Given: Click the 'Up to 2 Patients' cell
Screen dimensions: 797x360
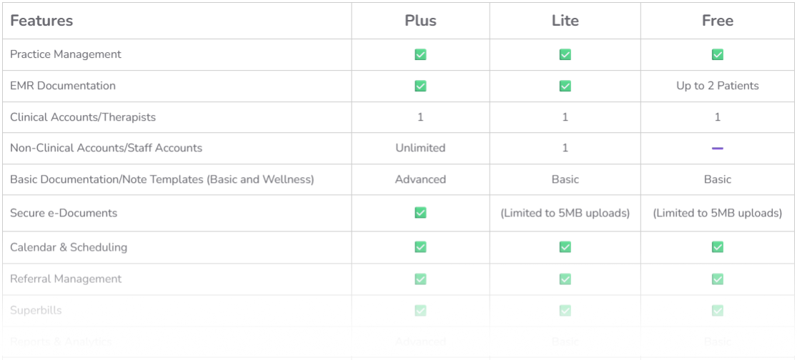Looking at the screenshot, I should (718, 86).
